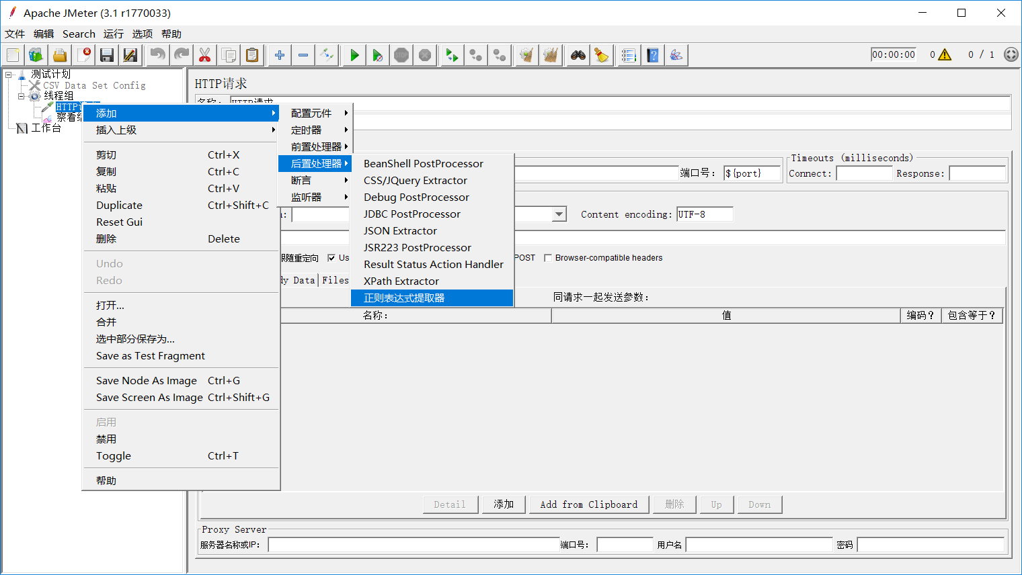Open the Templates toolbar icon
The image size is (1022, 575).
tap(36, 55)
